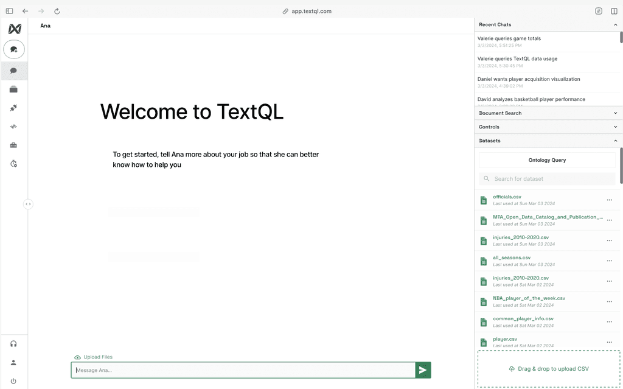Select the MTA_Open_Data_Catalog_and_Publication dataset

(x=548, y=217)
